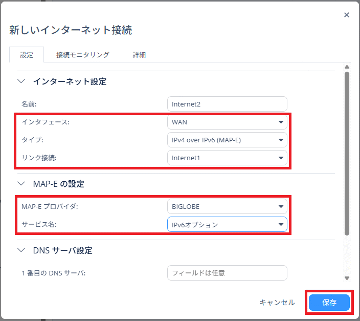Screen dimensions: 360x321
Task: Click the 名前 field containing Internet2
Action: (x=227, y=104)
